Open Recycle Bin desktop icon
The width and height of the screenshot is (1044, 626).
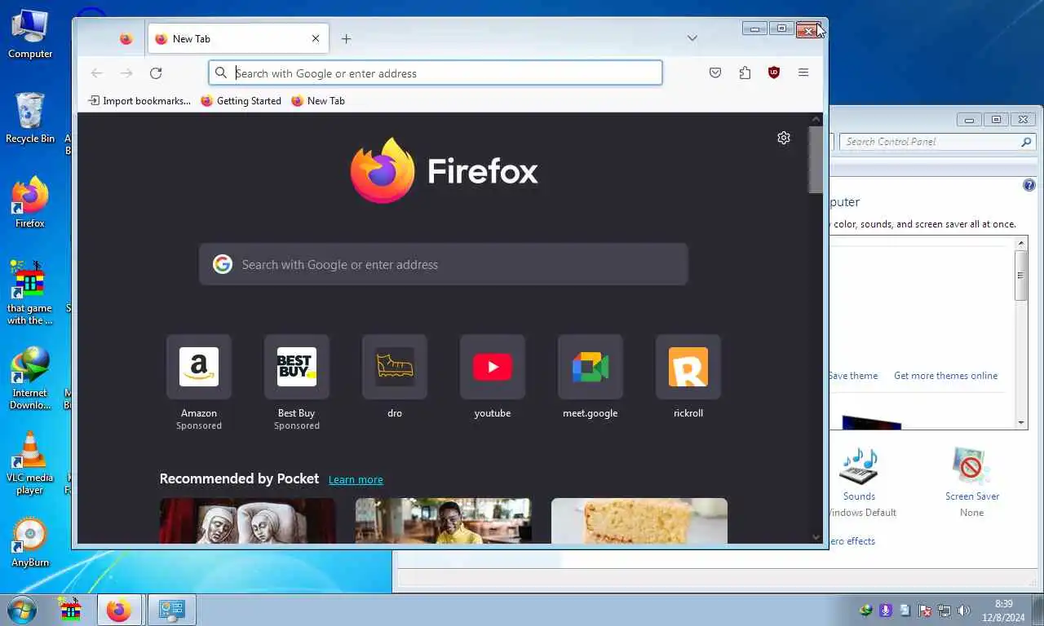[30, 118]
